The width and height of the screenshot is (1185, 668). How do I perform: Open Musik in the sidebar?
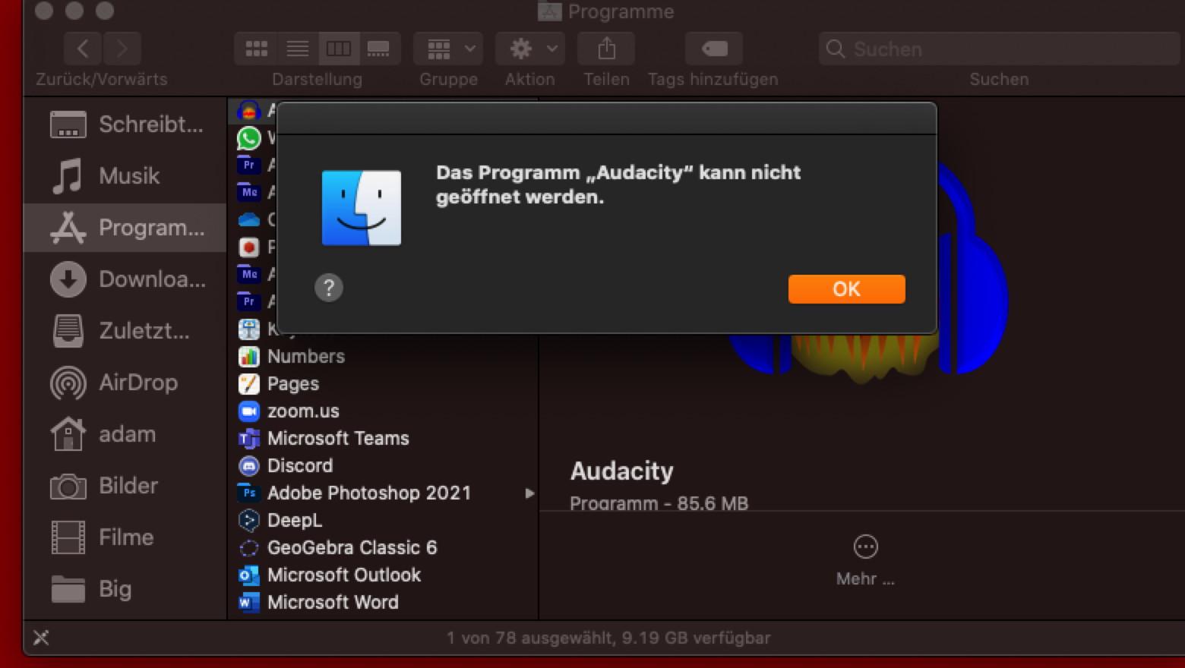click(125, 175)
